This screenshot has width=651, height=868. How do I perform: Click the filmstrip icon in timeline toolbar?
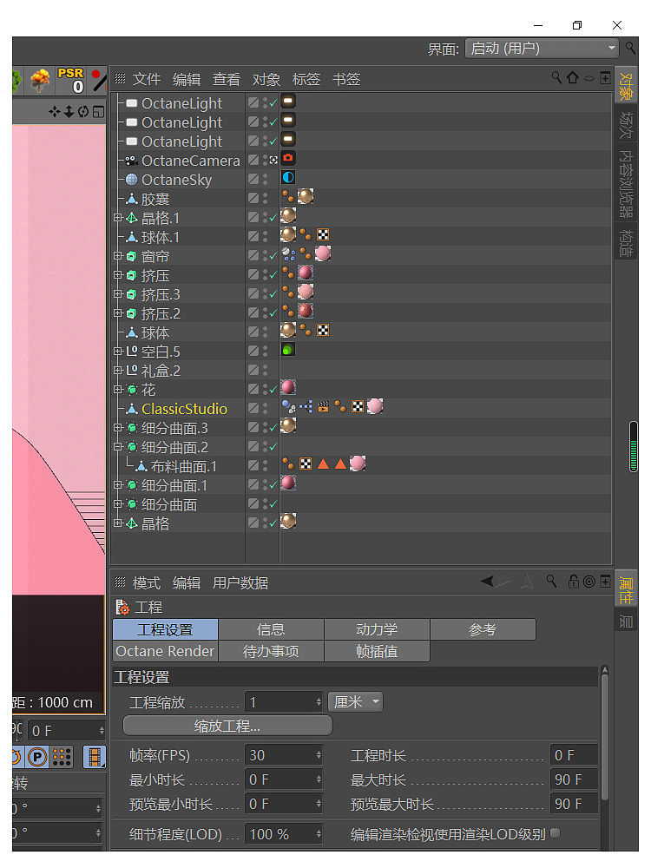click(x=94, y=757)
